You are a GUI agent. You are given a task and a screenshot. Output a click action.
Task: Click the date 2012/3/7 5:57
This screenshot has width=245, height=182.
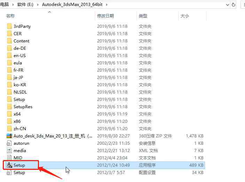[x=111, y=173]
